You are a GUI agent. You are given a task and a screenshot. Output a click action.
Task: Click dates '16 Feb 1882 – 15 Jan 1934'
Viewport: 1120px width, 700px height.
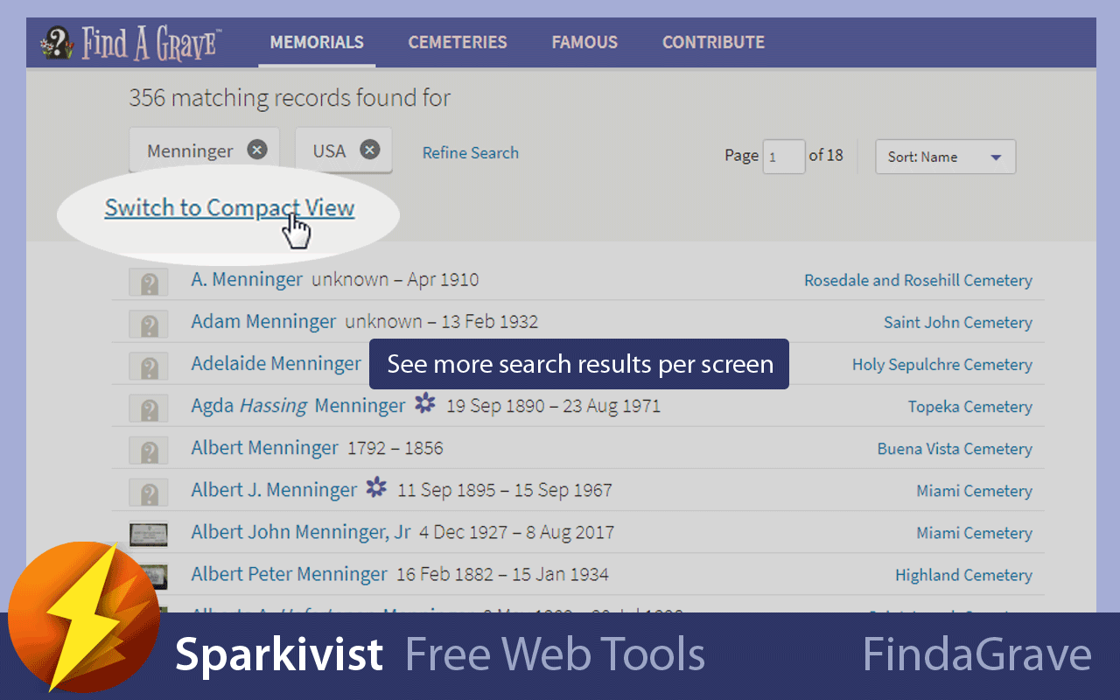502,574
